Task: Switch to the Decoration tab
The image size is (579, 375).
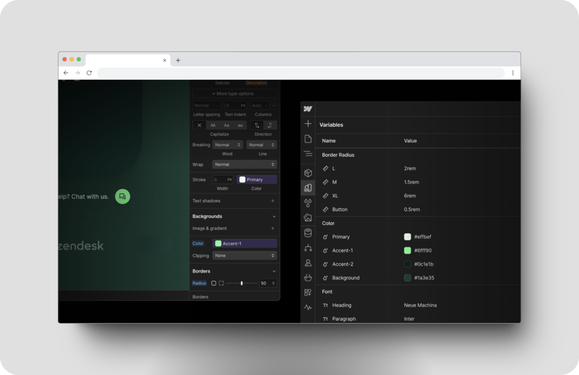Action: [x=256, y=83]
